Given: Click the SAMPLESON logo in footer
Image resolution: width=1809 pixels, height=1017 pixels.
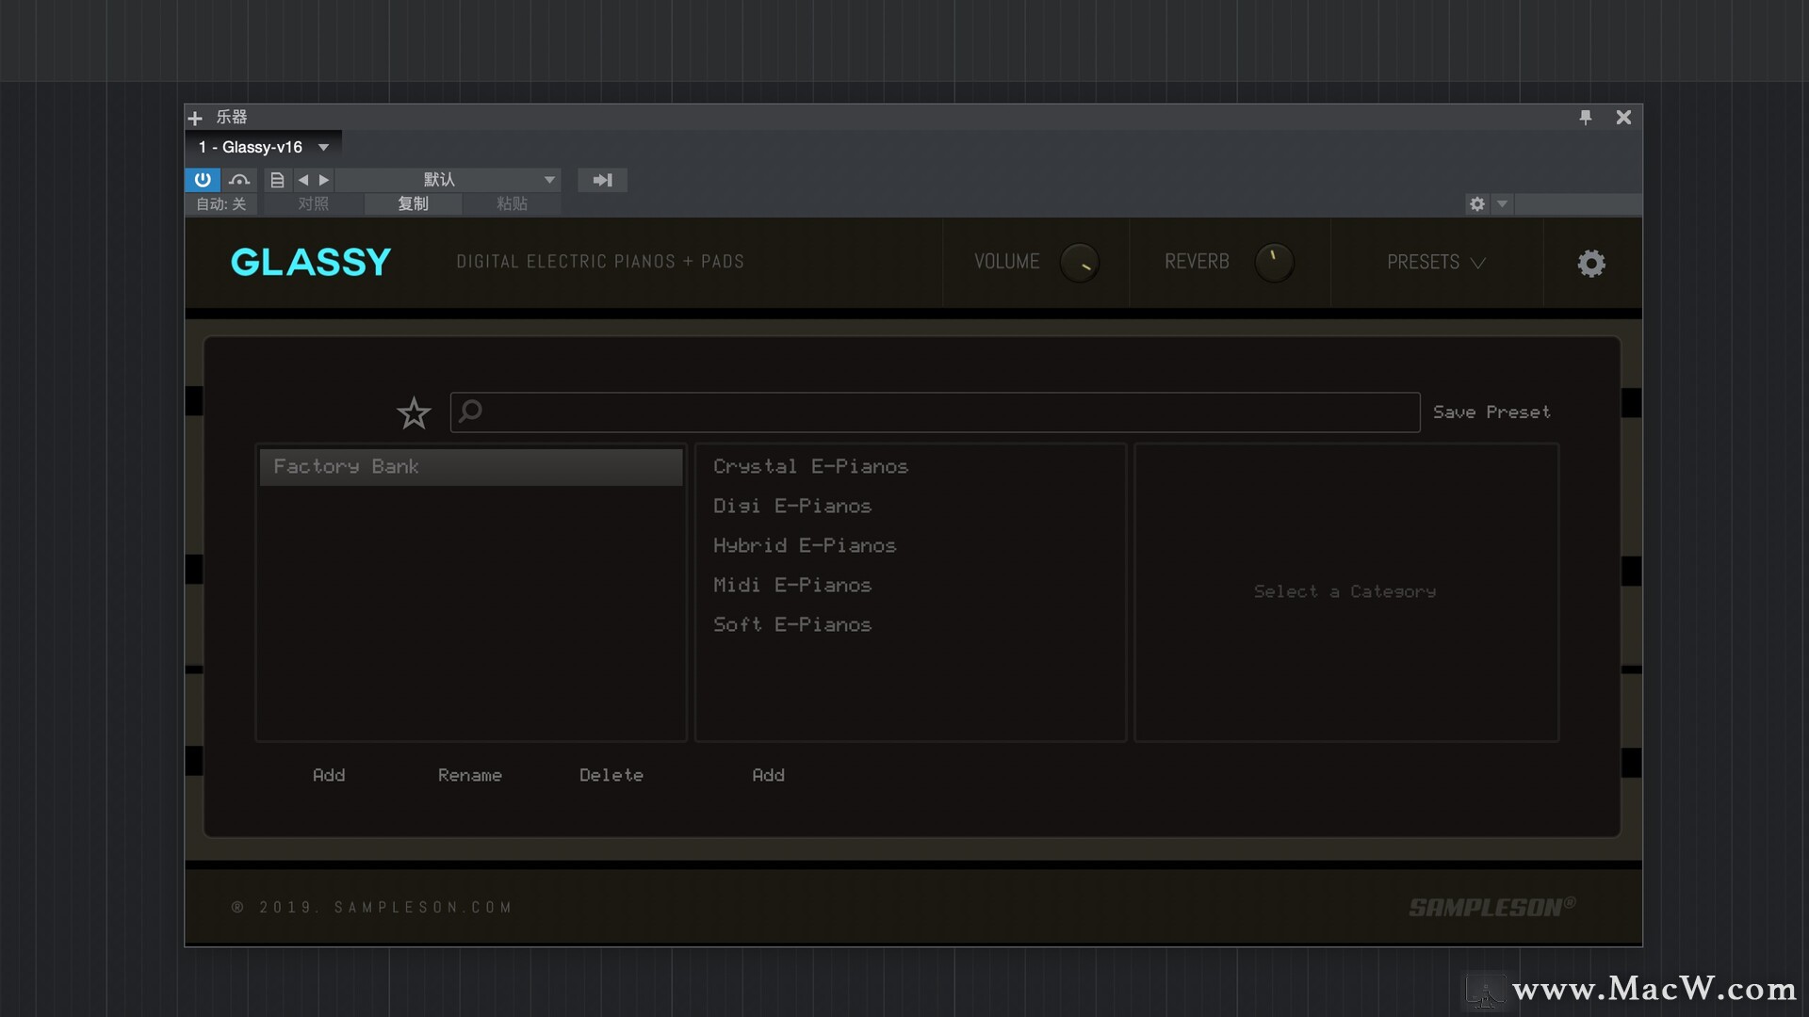Looking at the screenshot, I should pos(1491,907).
